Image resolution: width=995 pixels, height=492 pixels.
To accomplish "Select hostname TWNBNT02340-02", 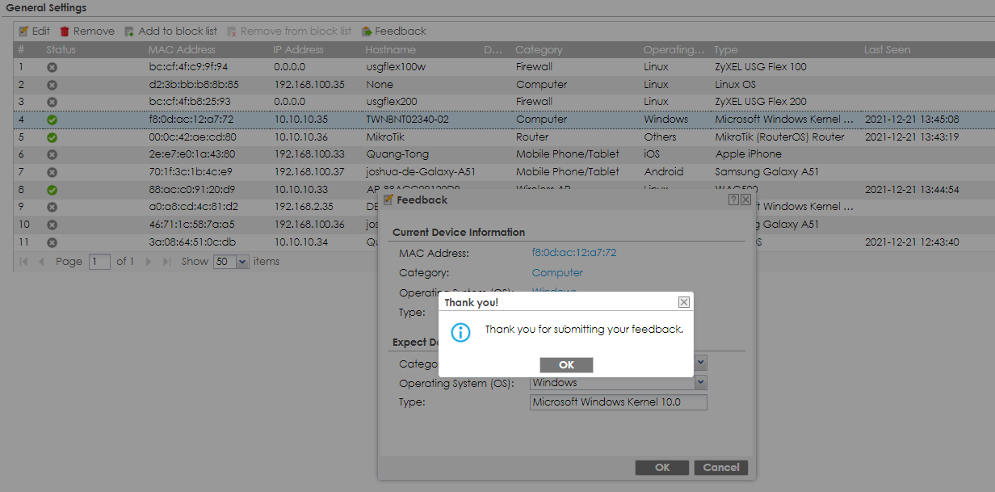I will tap(407, 120).
